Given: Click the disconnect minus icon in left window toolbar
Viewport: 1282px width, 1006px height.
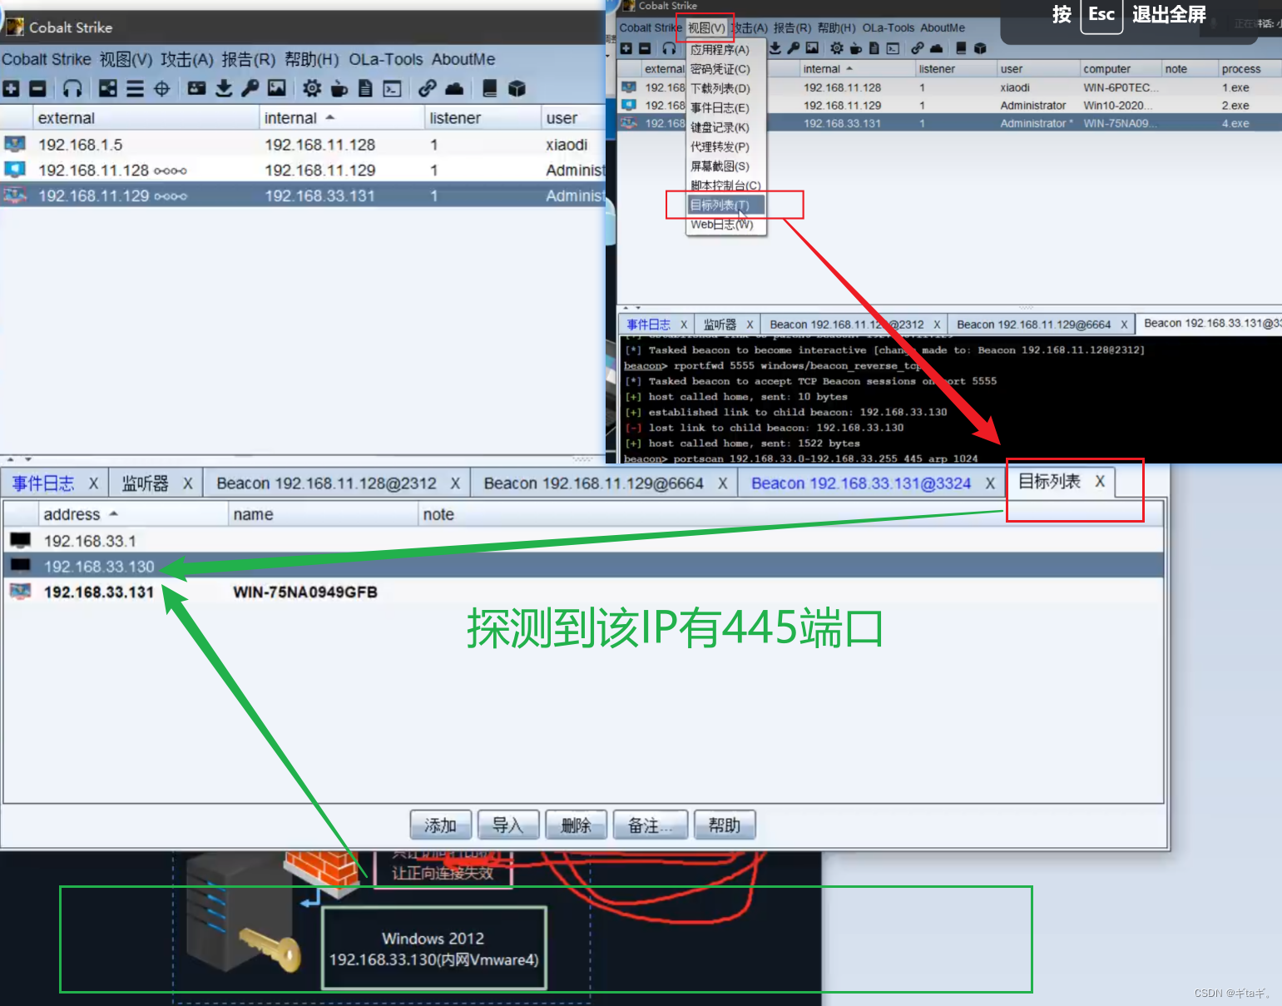Looking at the screenshot, I should point(37,88).
